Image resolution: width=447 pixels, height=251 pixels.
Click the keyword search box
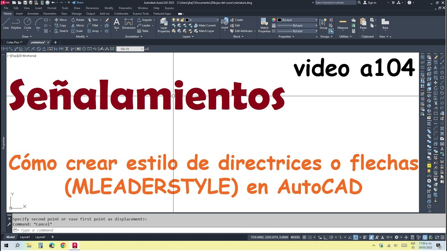[x=335, y=2]
